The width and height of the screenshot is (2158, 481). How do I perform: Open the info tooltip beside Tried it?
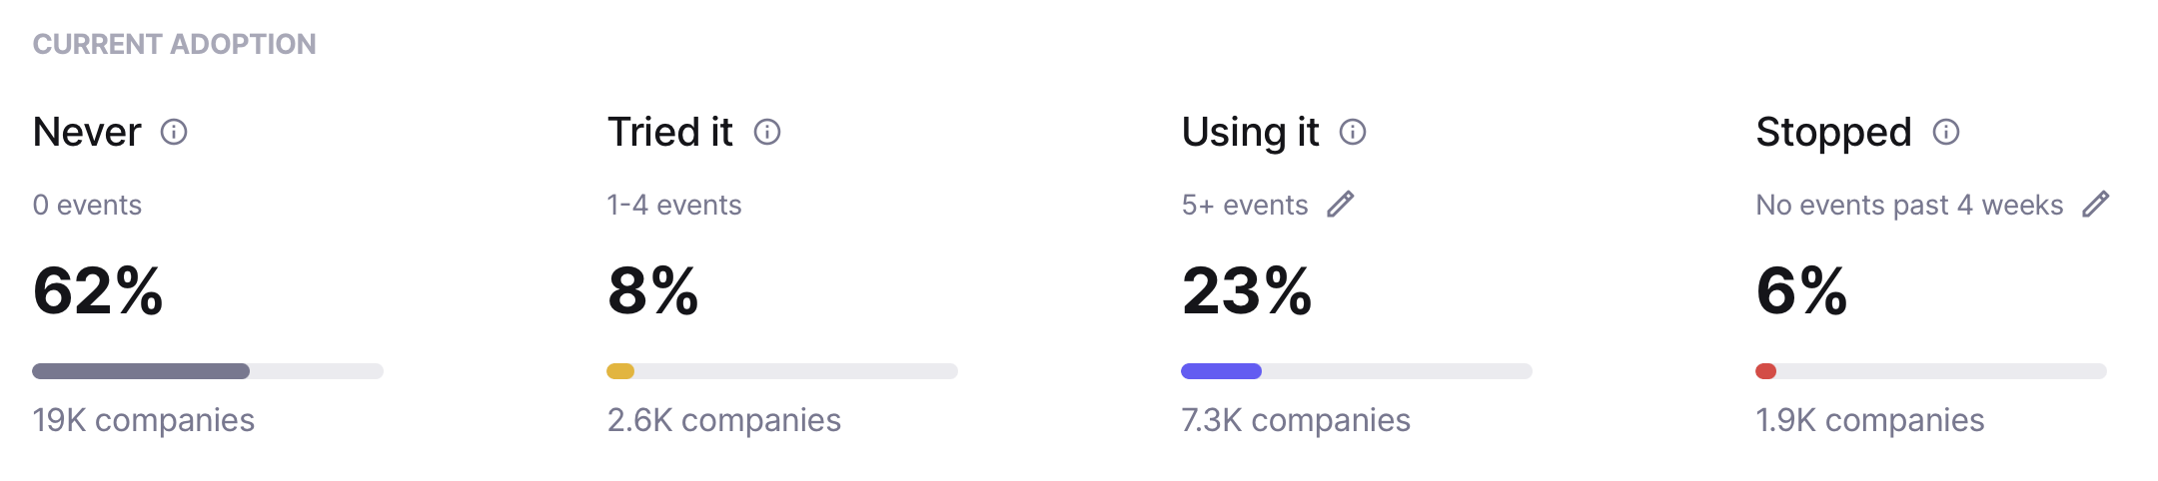coord(767,132)
